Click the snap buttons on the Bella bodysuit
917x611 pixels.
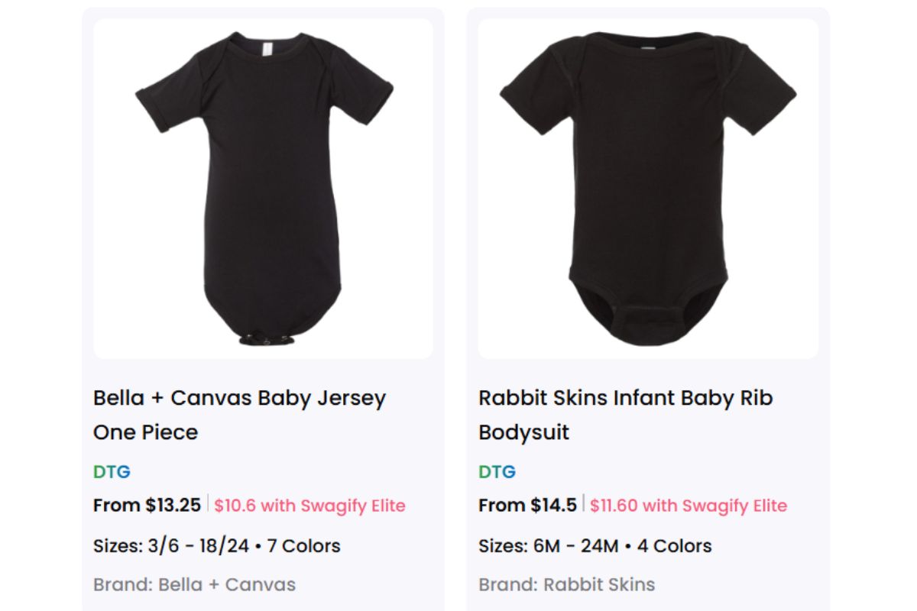(x=263, y=338)
